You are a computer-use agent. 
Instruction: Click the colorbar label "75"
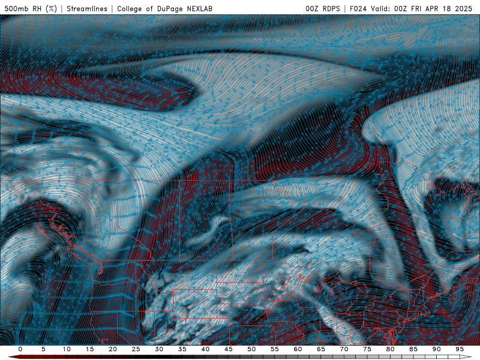pyautogui.click(x=367, y=349)
